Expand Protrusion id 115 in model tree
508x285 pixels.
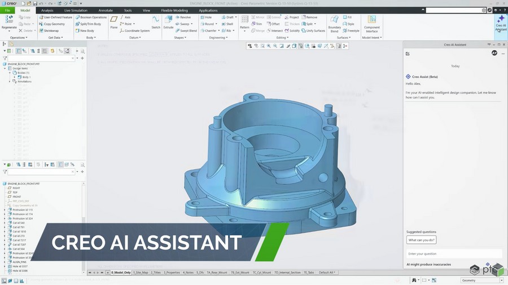pos(5,210)
